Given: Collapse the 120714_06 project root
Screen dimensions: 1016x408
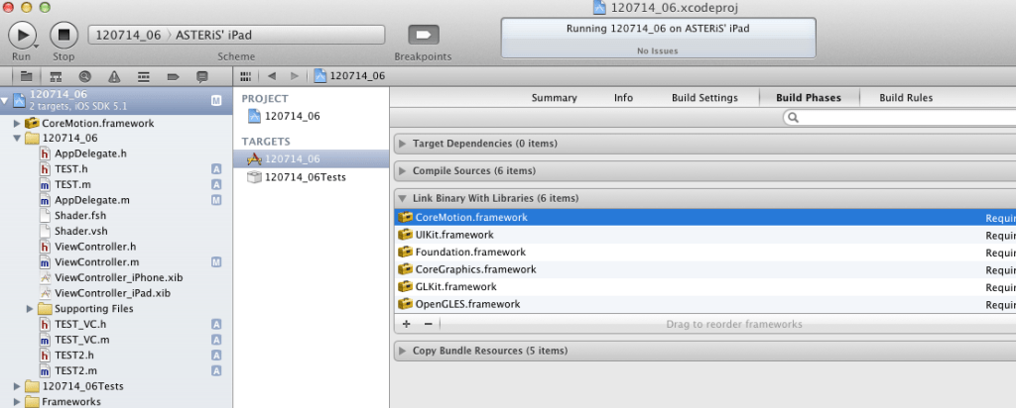Looking at the screenshot, I should (5, 101).
